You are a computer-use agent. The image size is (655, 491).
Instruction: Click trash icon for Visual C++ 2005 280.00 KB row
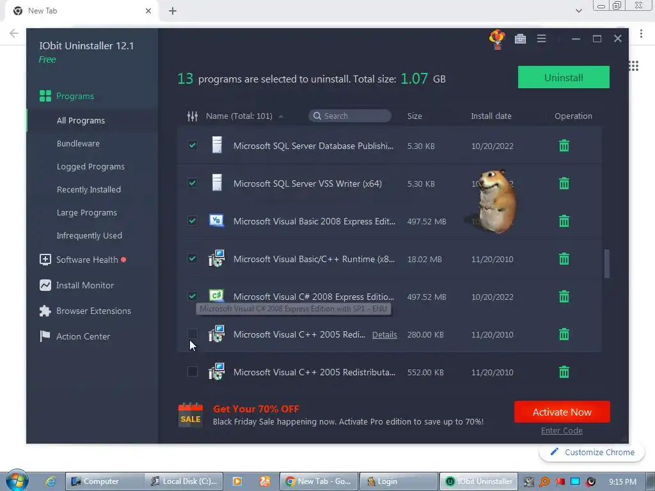point(564,334)
